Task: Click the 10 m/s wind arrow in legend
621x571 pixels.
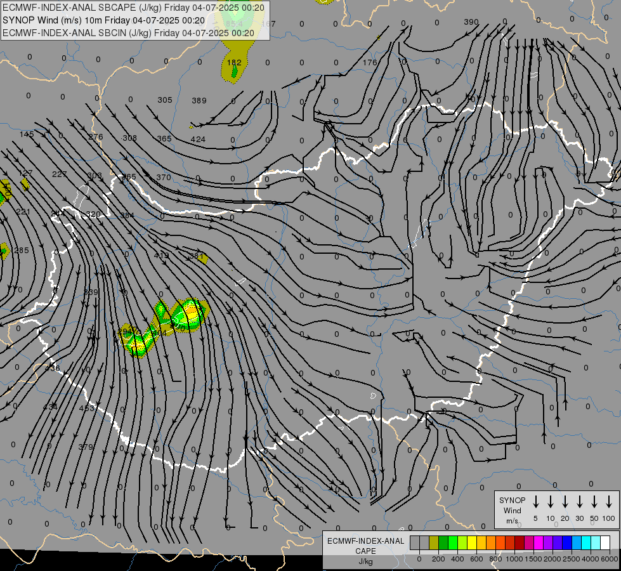Action: tap(551, 502)
